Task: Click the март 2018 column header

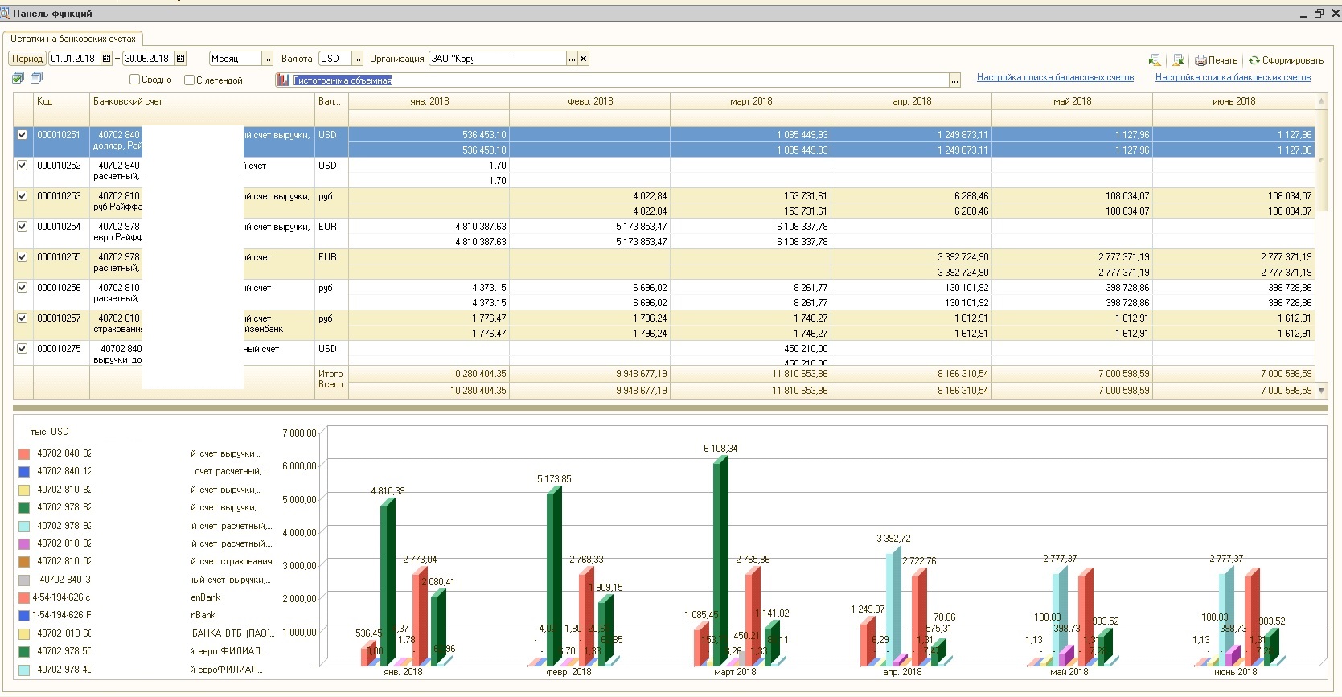Action: point(751,101)
